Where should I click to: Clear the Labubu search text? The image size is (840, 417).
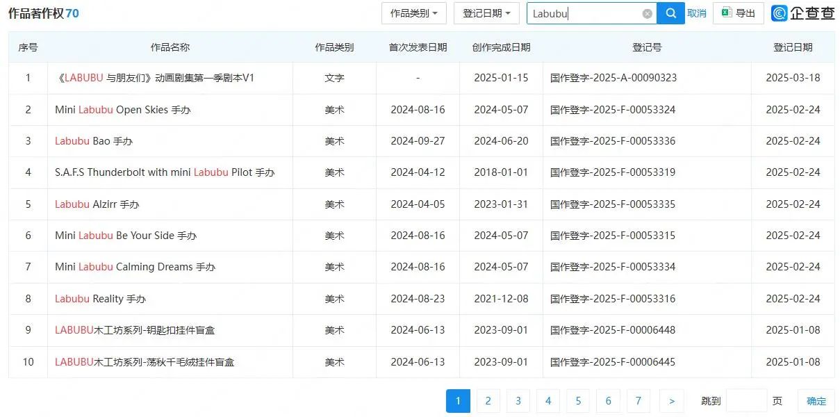click(x=647, y=13)
